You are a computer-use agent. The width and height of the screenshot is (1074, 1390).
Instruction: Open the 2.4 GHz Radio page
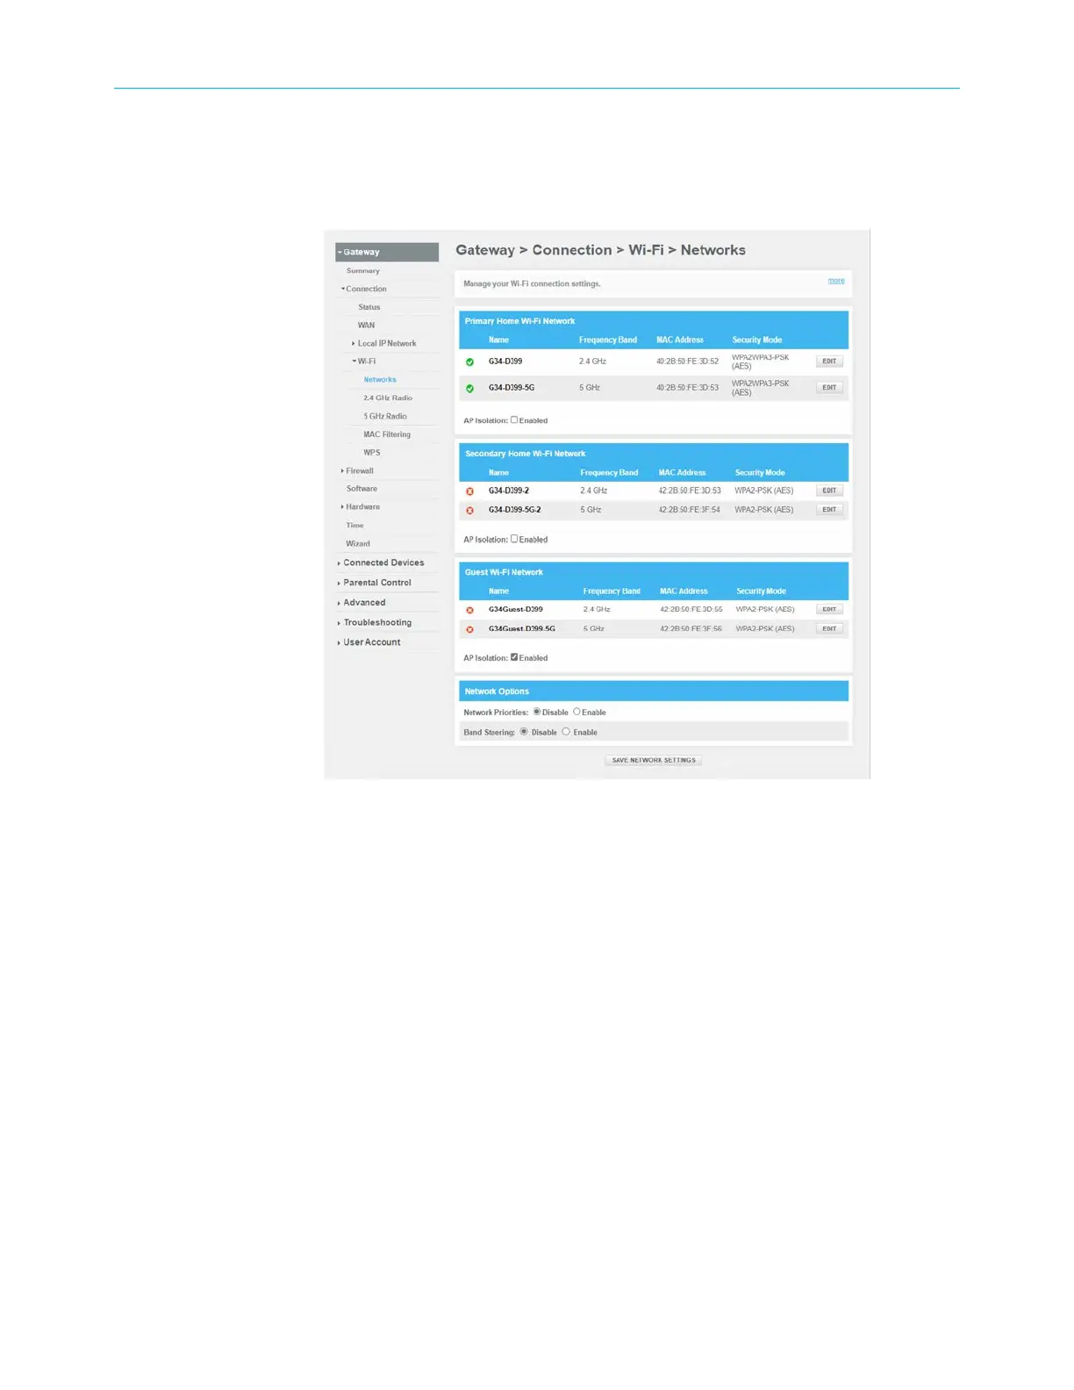[x=388, y=398]
